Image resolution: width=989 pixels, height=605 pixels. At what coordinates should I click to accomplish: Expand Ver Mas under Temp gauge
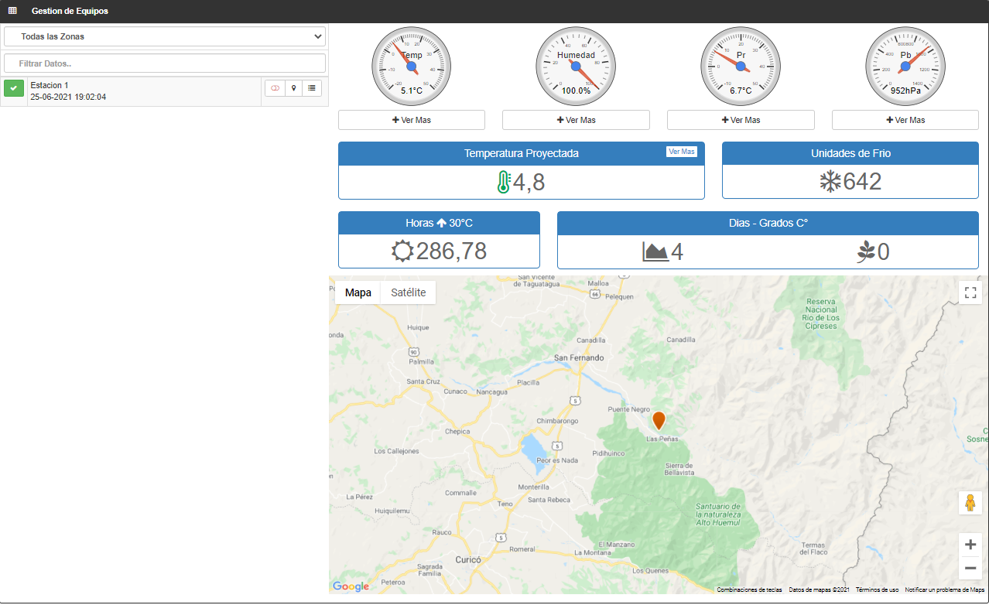pyautogui.click(x=412, y=120)
